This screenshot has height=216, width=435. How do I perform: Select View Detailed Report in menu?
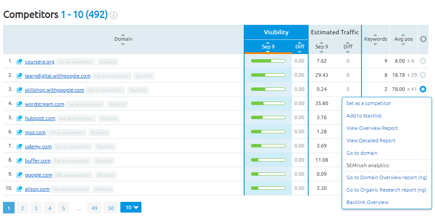[x=371, y=141]
